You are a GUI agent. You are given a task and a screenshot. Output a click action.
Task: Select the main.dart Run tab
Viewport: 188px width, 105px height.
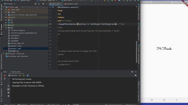point(16,72)
